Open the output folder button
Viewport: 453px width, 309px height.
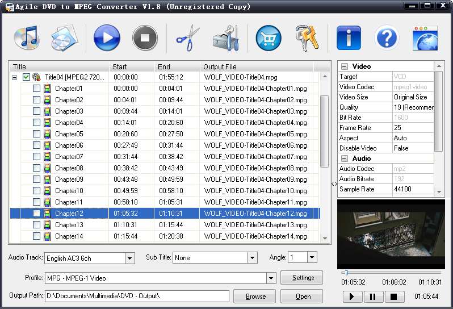pos(301,297)
